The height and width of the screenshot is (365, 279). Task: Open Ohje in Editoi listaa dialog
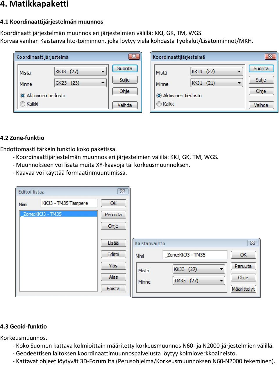[x=114, y=226]
